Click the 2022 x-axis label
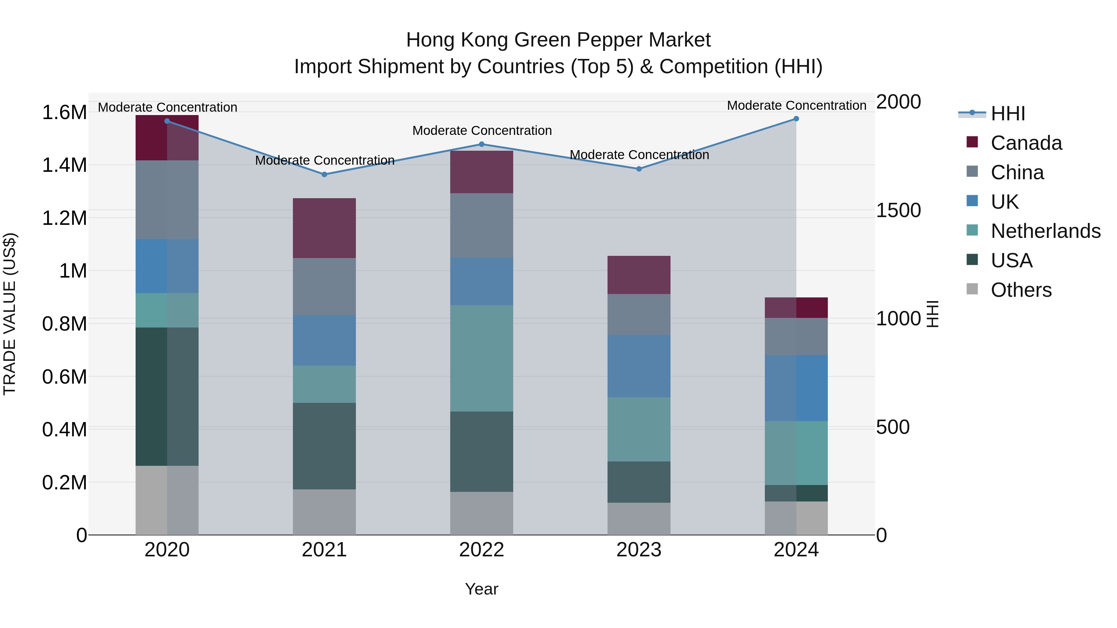 [481, 550]
